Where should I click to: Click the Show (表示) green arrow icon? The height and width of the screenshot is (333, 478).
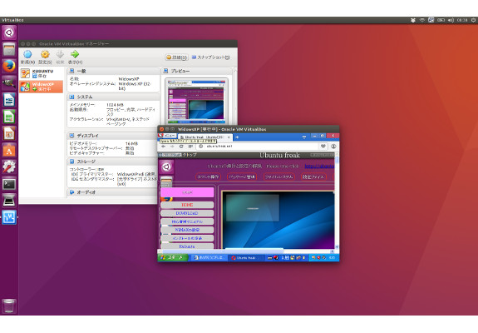pyautogui.click(x=75, y=57)
